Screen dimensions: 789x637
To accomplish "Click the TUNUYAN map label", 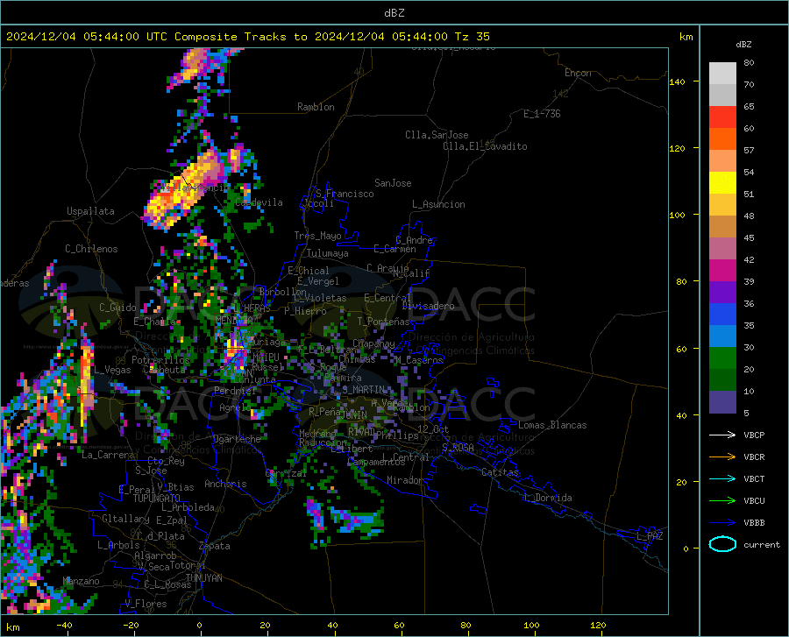I will [203, 578].
